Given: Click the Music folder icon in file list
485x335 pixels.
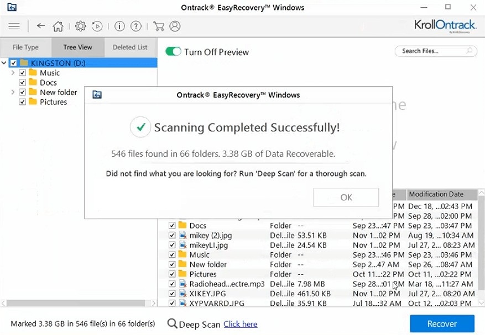Looking at the screenshot, I should coord(182,254).
